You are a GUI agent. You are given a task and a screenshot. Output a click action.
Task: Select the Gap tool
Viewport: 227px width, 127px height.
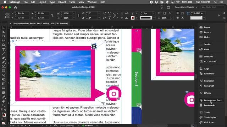pos(4,40)
